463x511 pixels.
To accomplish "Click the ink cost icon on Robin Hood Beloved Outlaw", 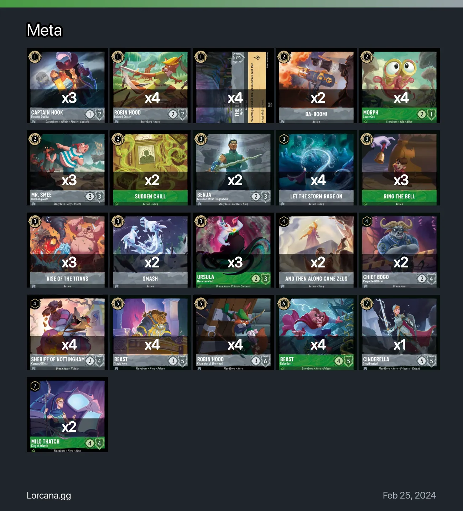I will tap(118, 57).
